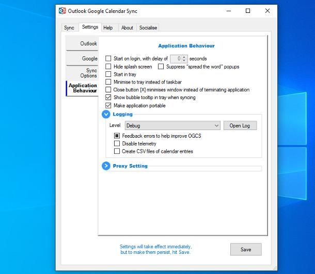
Task: Select the Application Behaviour side tab
Action: coord(83,88)
